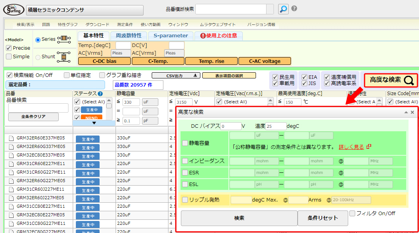Click the magnifier part number search icon
The image size is (419, 233).
point(284,9)
